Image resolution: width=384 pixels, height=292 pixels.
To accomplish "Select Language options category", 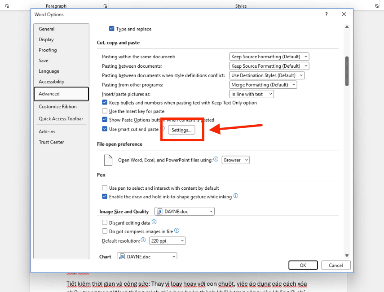I will click(61, 71).
